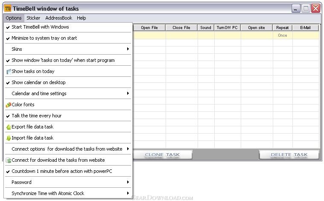Click the Close File column header
Viewport: 324px width, 201px height.
(x=181, y=28)
